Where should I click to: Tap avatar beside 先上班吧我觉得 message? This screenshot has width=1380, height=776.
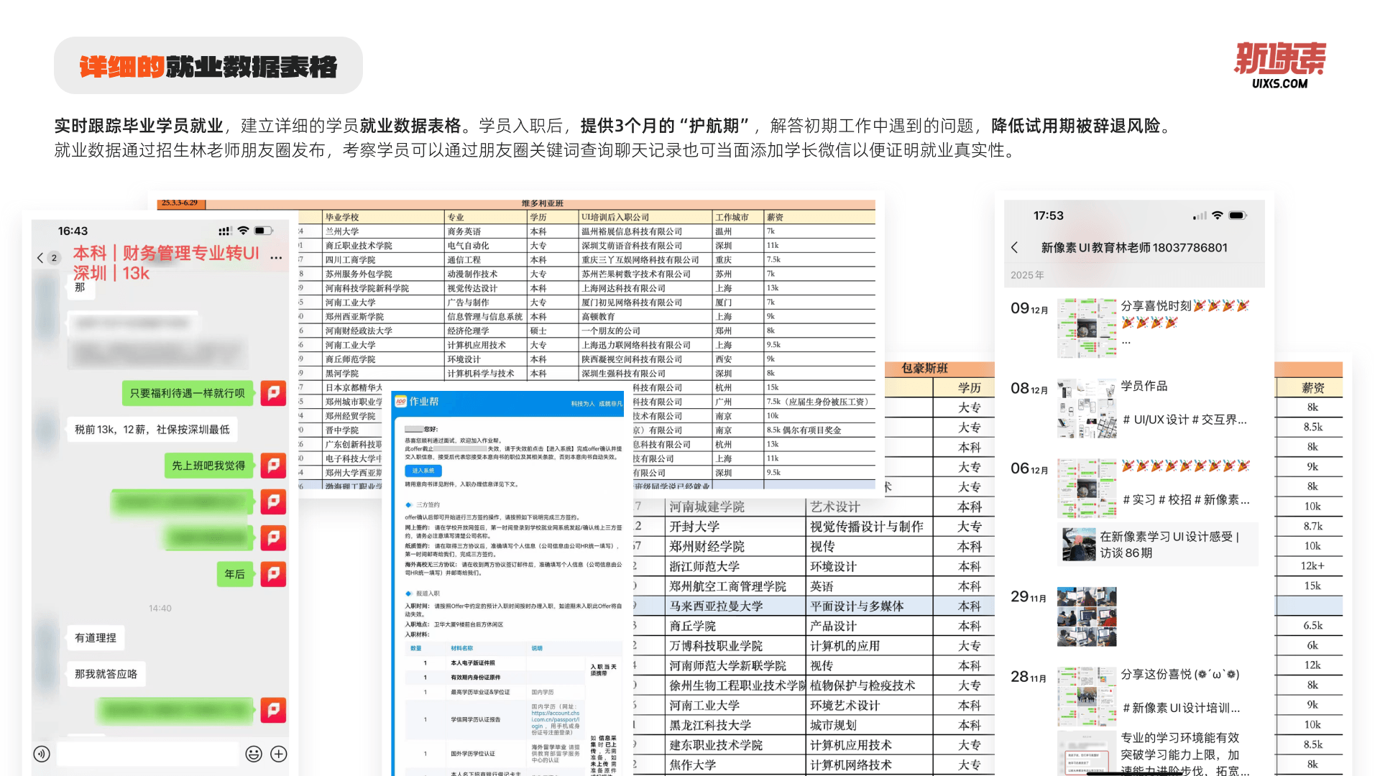(273, 466)
